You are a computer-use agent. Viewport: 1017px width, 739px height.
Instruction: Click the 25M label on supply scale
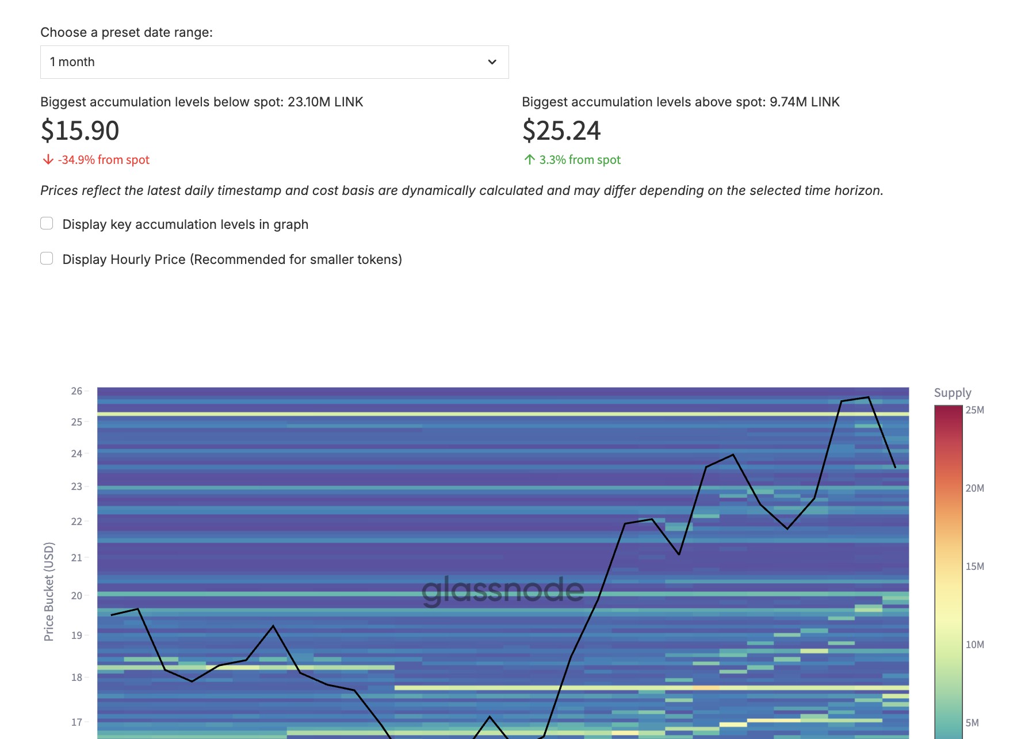click(x=974, y=410)
